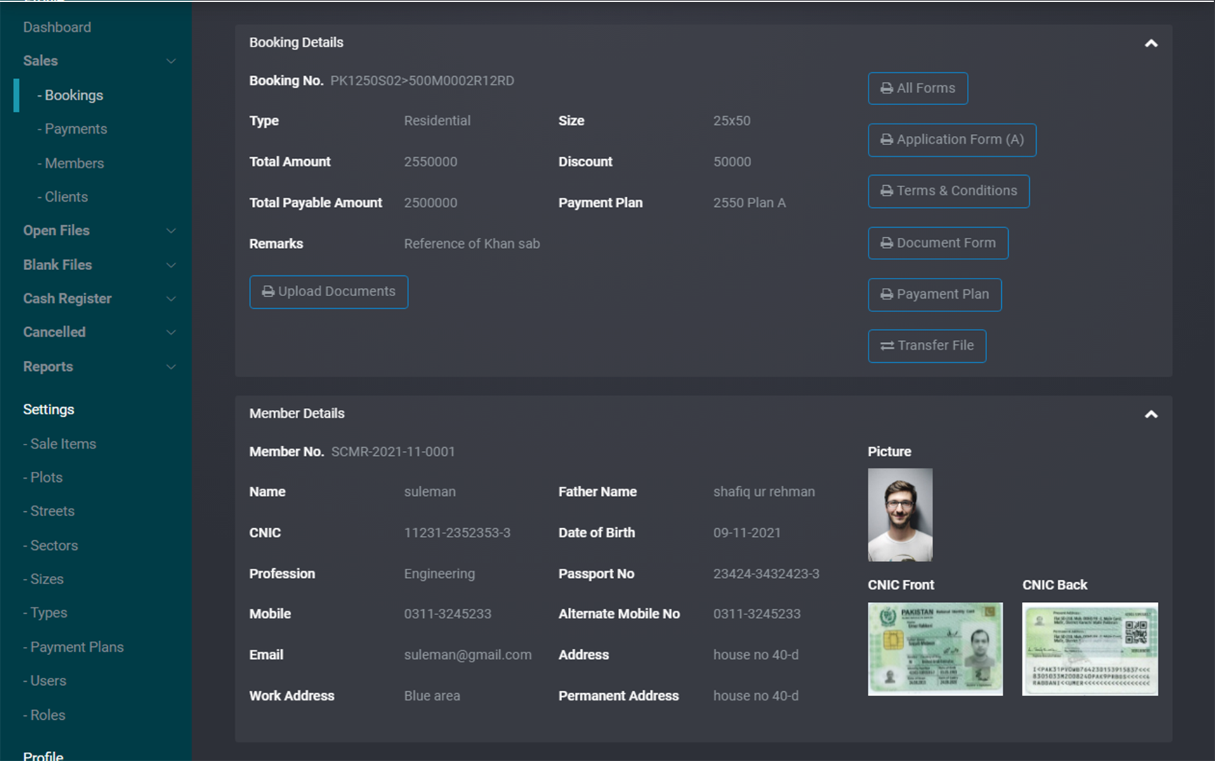
Task: Expand the Blank Files menu chevron
Action: (171, 265)
